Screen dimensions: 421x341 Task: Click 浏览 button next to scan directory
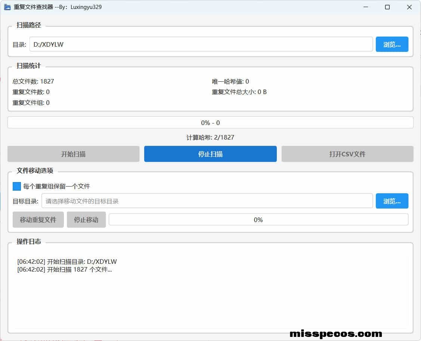[x=392, y=44]
